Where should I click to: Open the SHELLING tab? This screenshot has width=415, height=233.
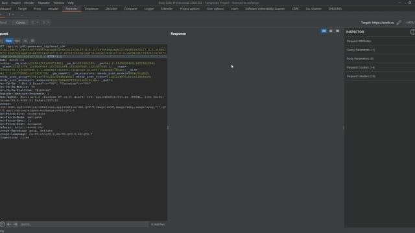(335, 8)
